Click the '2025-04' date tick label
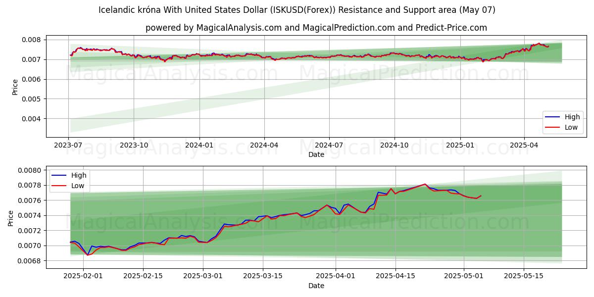594x297 pixels. pyautogui.click(x=524, y=146)
